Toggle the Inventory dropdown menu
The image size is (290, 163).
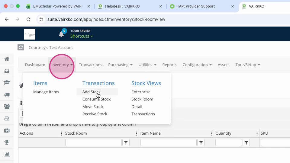tap(62, 65)
